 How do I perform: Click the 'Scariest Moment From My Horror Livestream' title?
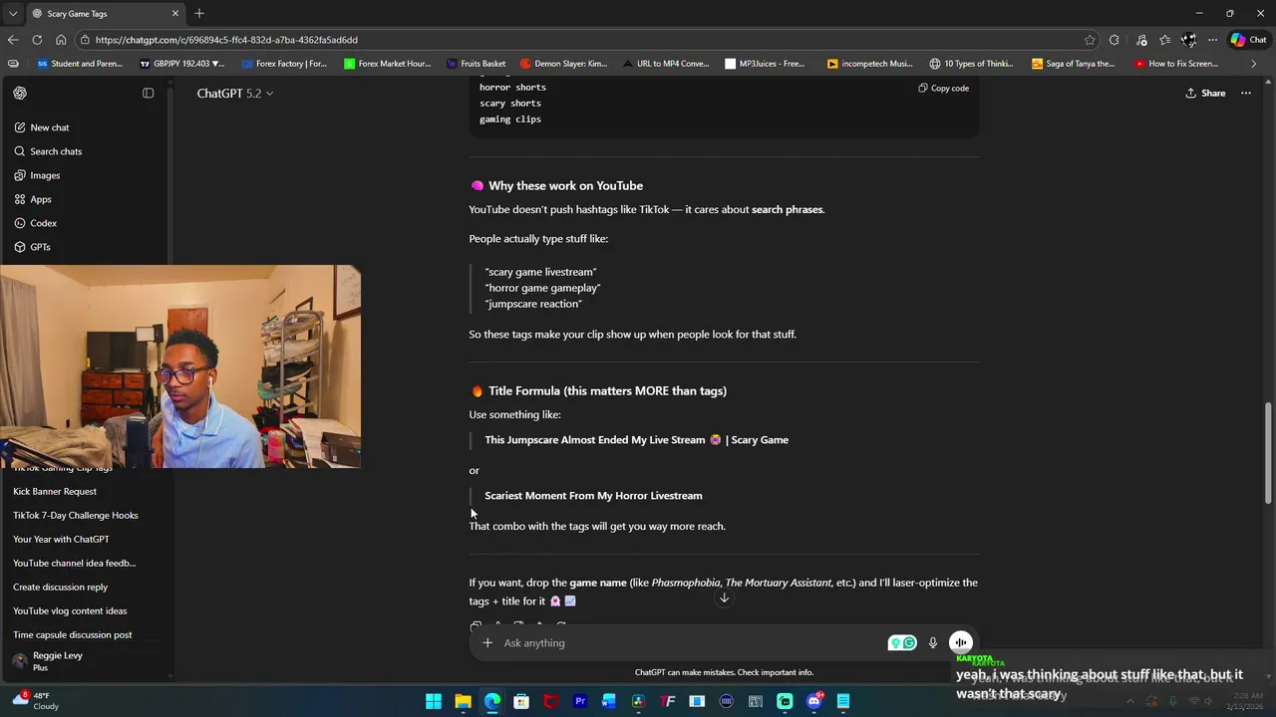pyautogui.click(x=593, y=495)
